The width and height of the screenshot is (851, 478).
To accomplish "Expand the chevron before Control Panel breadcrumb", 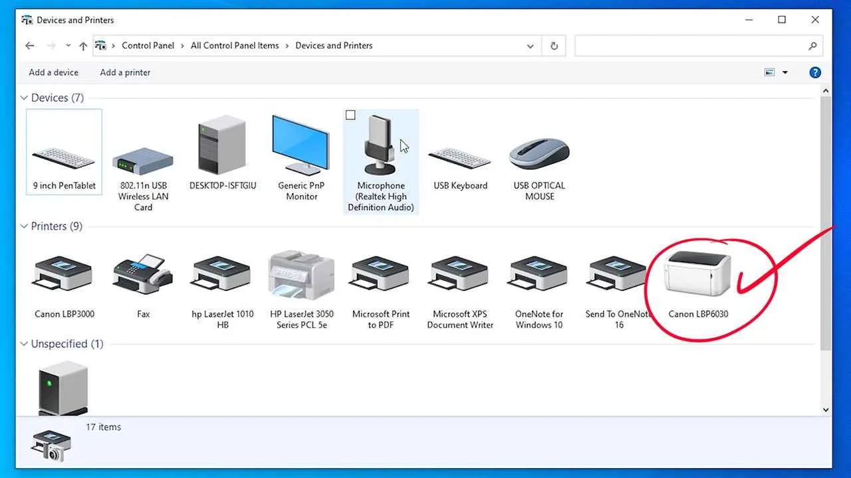I will tap(114, 46).
